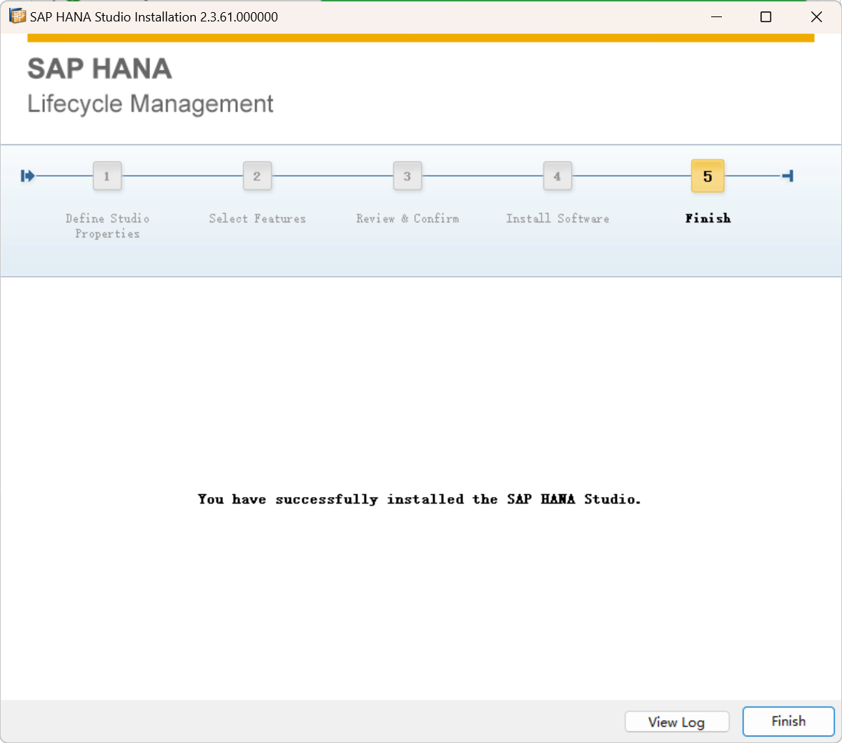Click the 'Review & Confirm' step label
This screenshot has height=743, width=842.
point(407,218)
